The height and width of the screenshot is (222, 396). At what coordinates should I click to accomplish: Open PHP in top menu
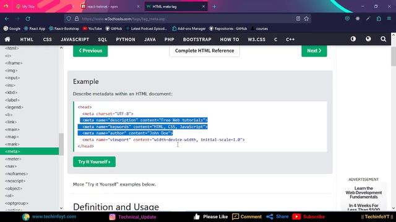[x=169, y=39]
